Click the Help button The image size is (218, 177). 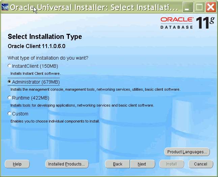(x=17, y=164)
